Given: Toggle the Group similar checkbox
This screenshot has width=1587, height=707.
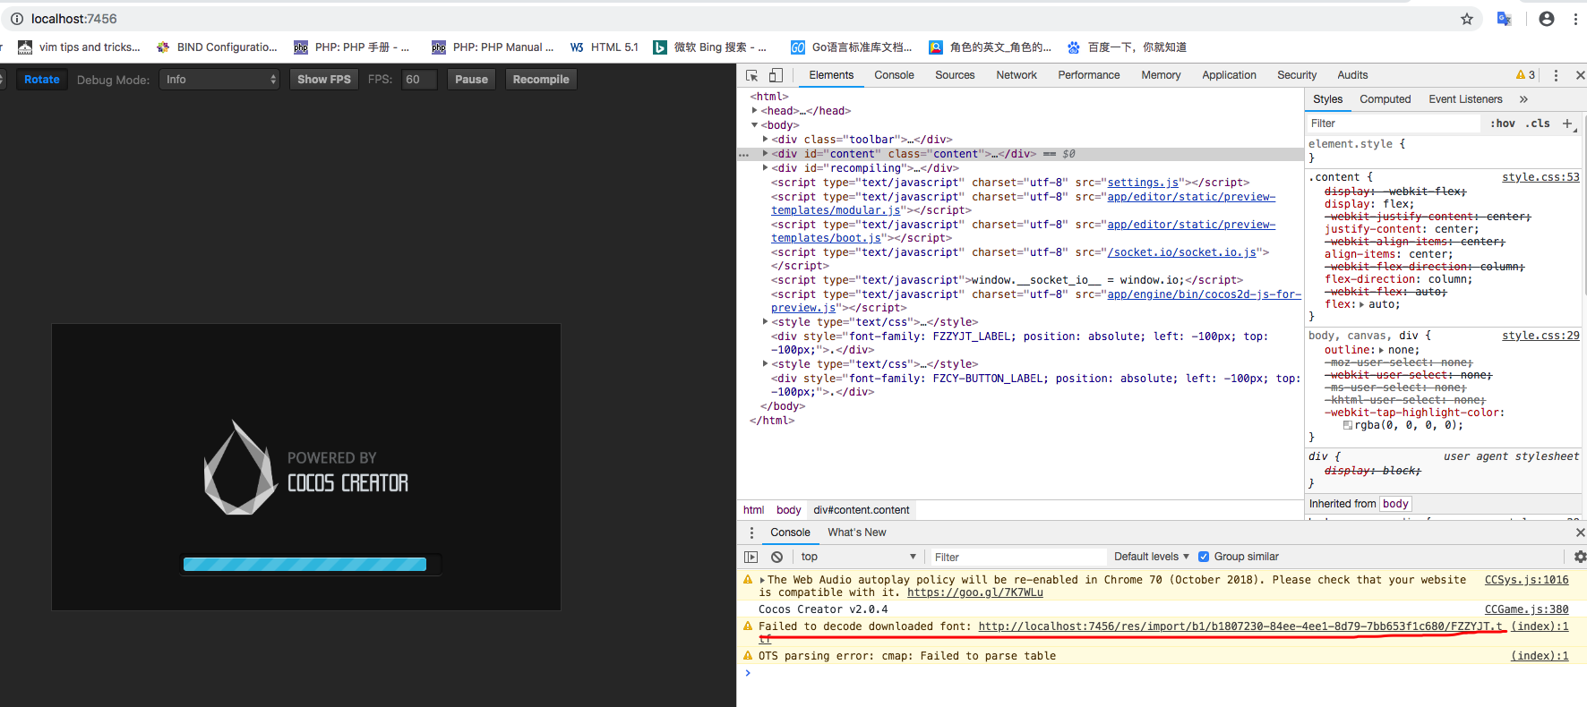Looking at the screenshot, I should tap(1204, 557).
